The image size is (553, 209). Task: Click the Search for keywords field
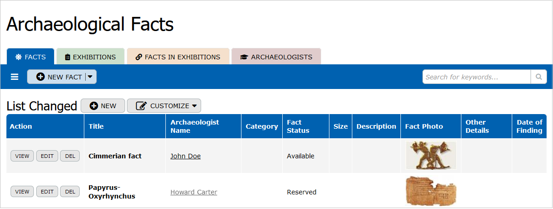click(x=476, y=77)
